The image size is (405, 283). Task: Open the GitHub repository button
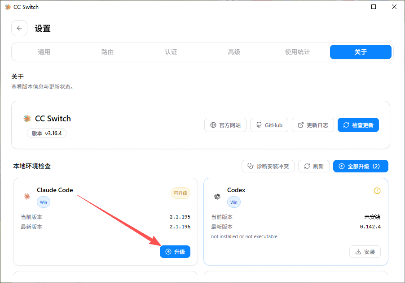click(269, 125)
